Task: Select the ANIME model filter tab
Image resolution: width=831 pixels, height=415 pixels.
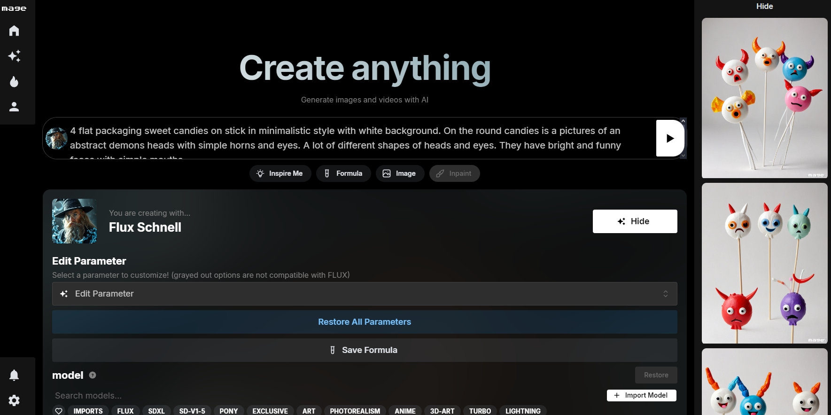Action: point(405,411)
